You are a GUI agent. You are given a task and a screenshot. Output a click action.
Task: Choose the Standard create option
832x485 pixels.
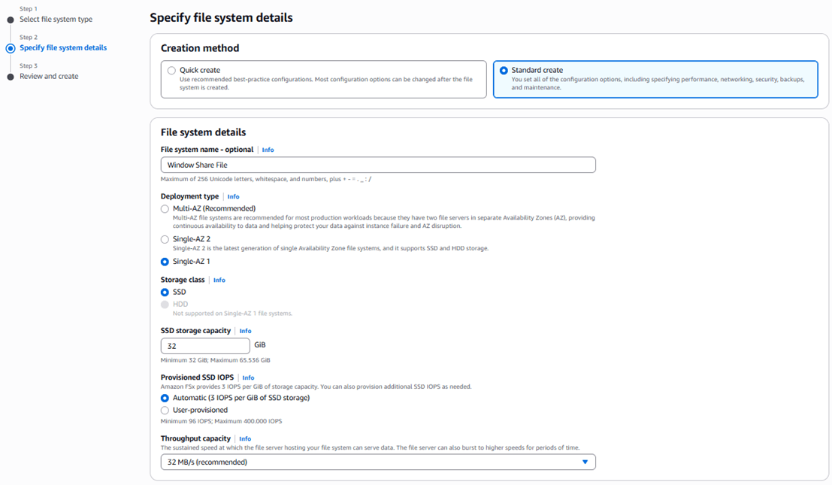coord(504,71)
